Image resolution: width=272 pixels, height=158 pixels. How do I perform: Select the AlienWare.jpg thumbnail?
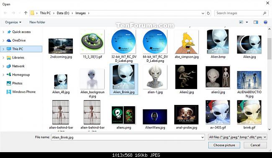point(155,117)
